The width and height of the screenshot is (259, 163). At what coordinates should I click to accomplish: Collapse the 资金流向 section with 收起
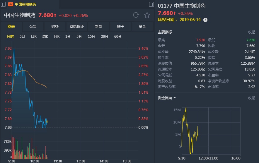[x=251, y=98]
